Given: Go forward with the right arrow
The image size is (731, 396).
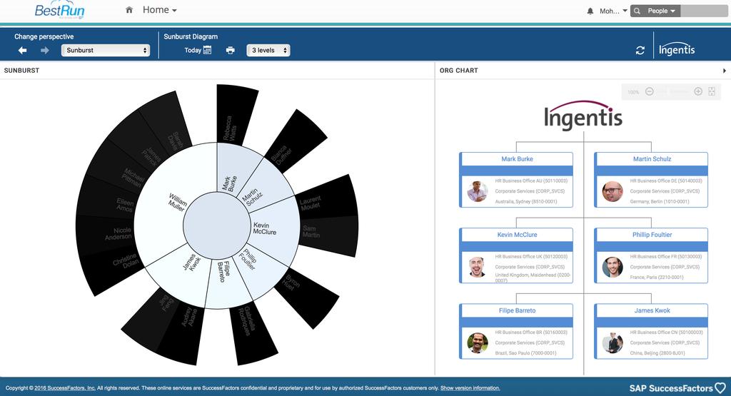Looking at the screenshot, I should [x=45, y=51].
